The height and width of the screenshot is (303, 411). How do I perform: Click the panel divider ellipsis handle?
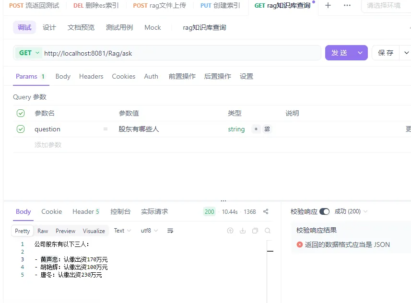[x=223, y=201]
